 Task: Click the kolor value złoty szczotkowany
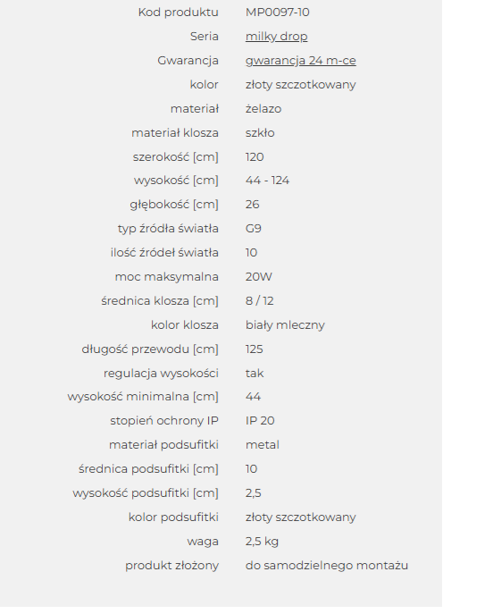click(300, 85)
